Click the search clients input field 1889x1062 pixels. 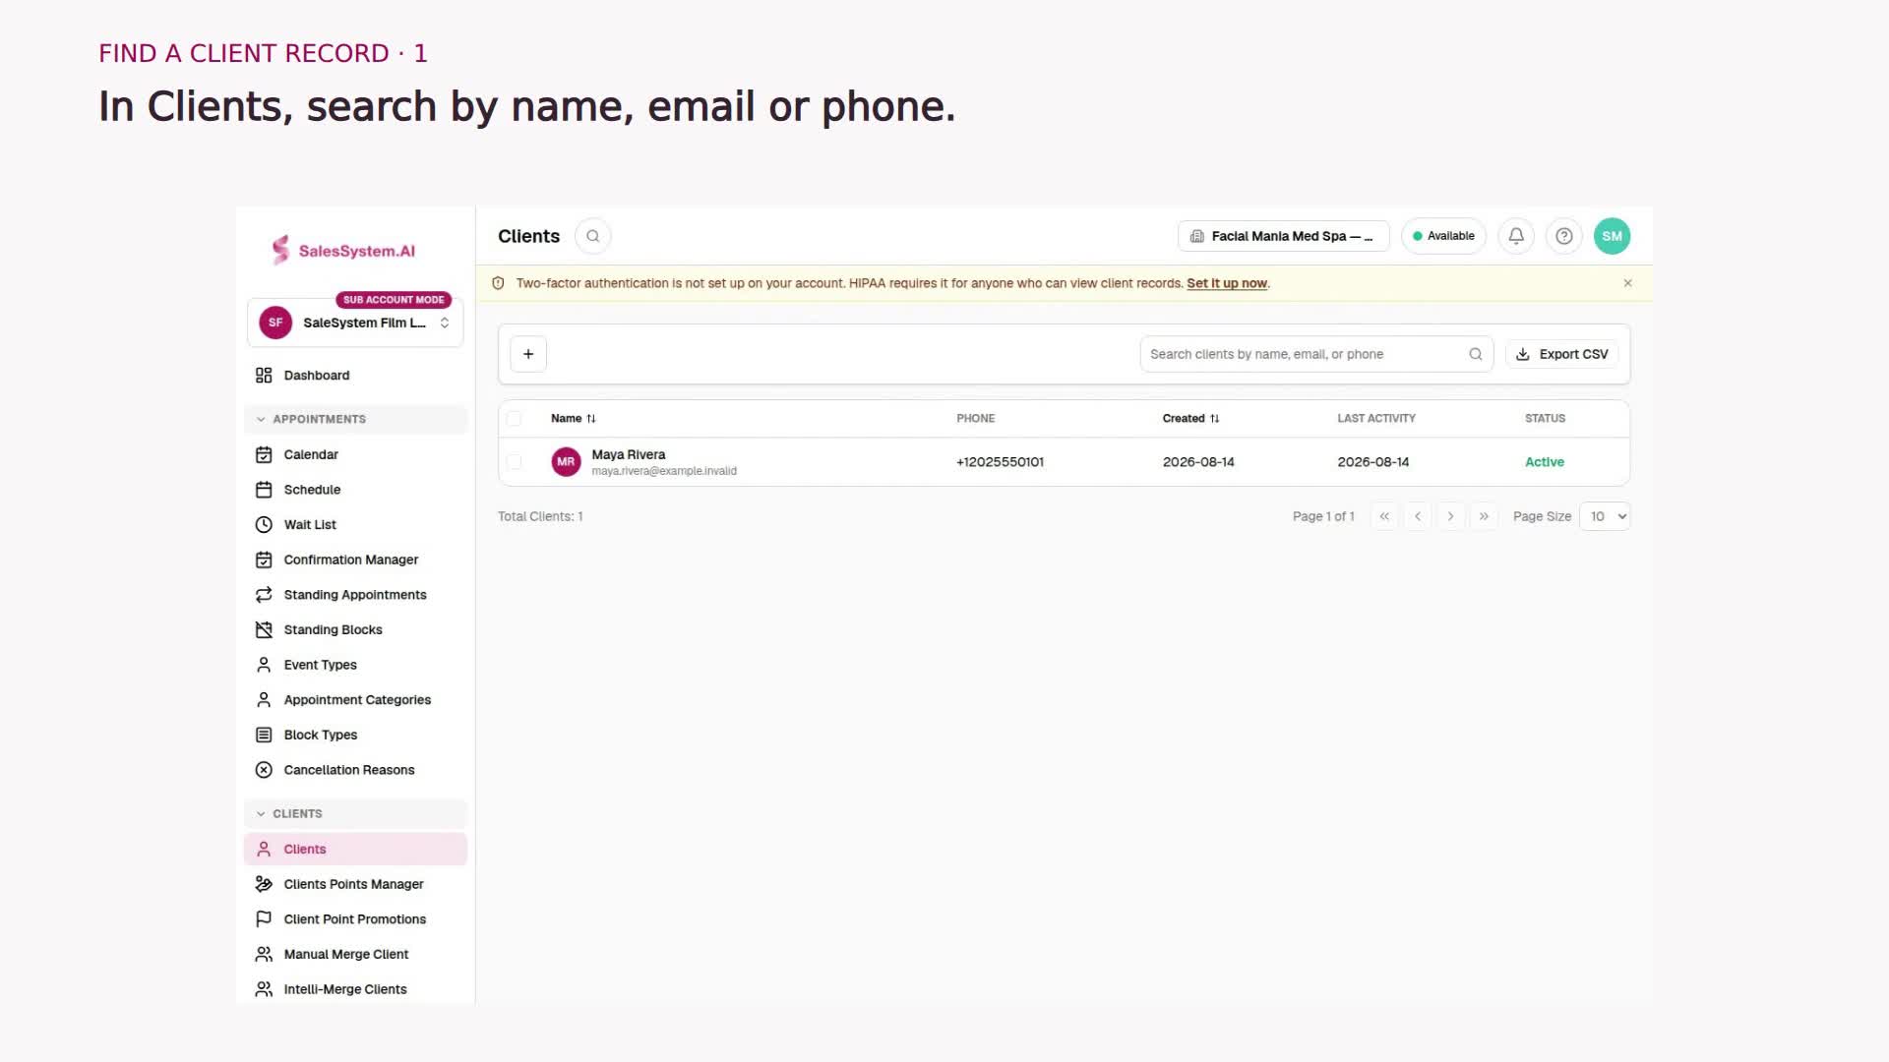click(1316, 354)
